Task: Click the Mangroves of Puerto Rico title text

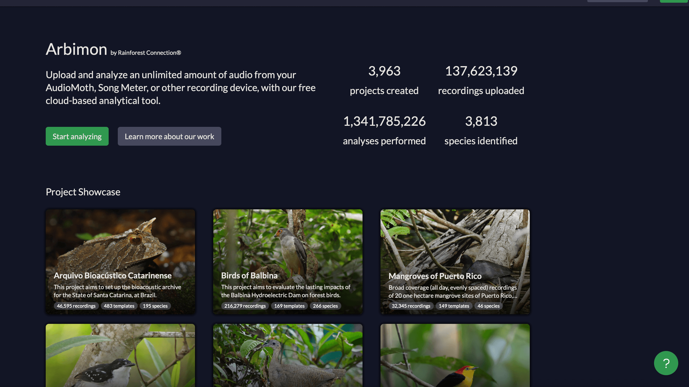Action: point(435,276)
